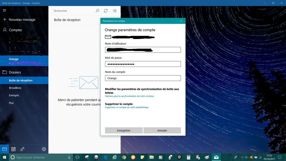Viewport: 286px width, 161px height.
Task: Click the volume speaker tray icon
Action: [x=246, y=157]
